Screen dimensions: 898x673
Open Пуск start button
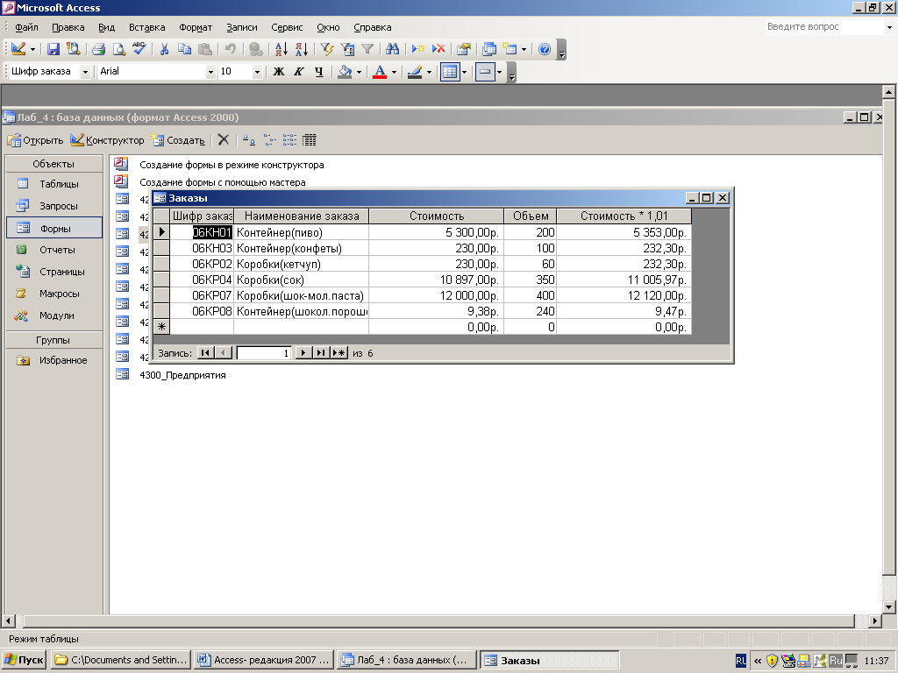tap(24, 660)
